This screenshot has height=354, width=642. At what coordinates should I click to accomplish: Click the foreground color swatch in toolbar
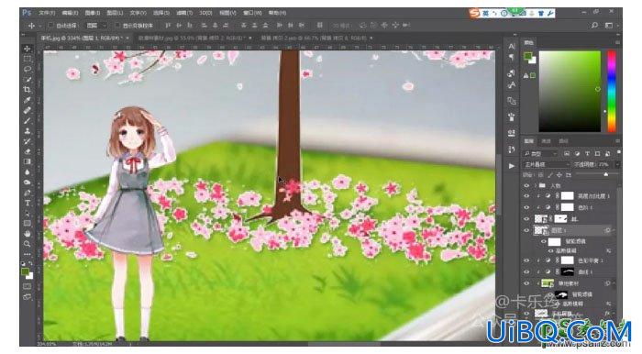26,271
